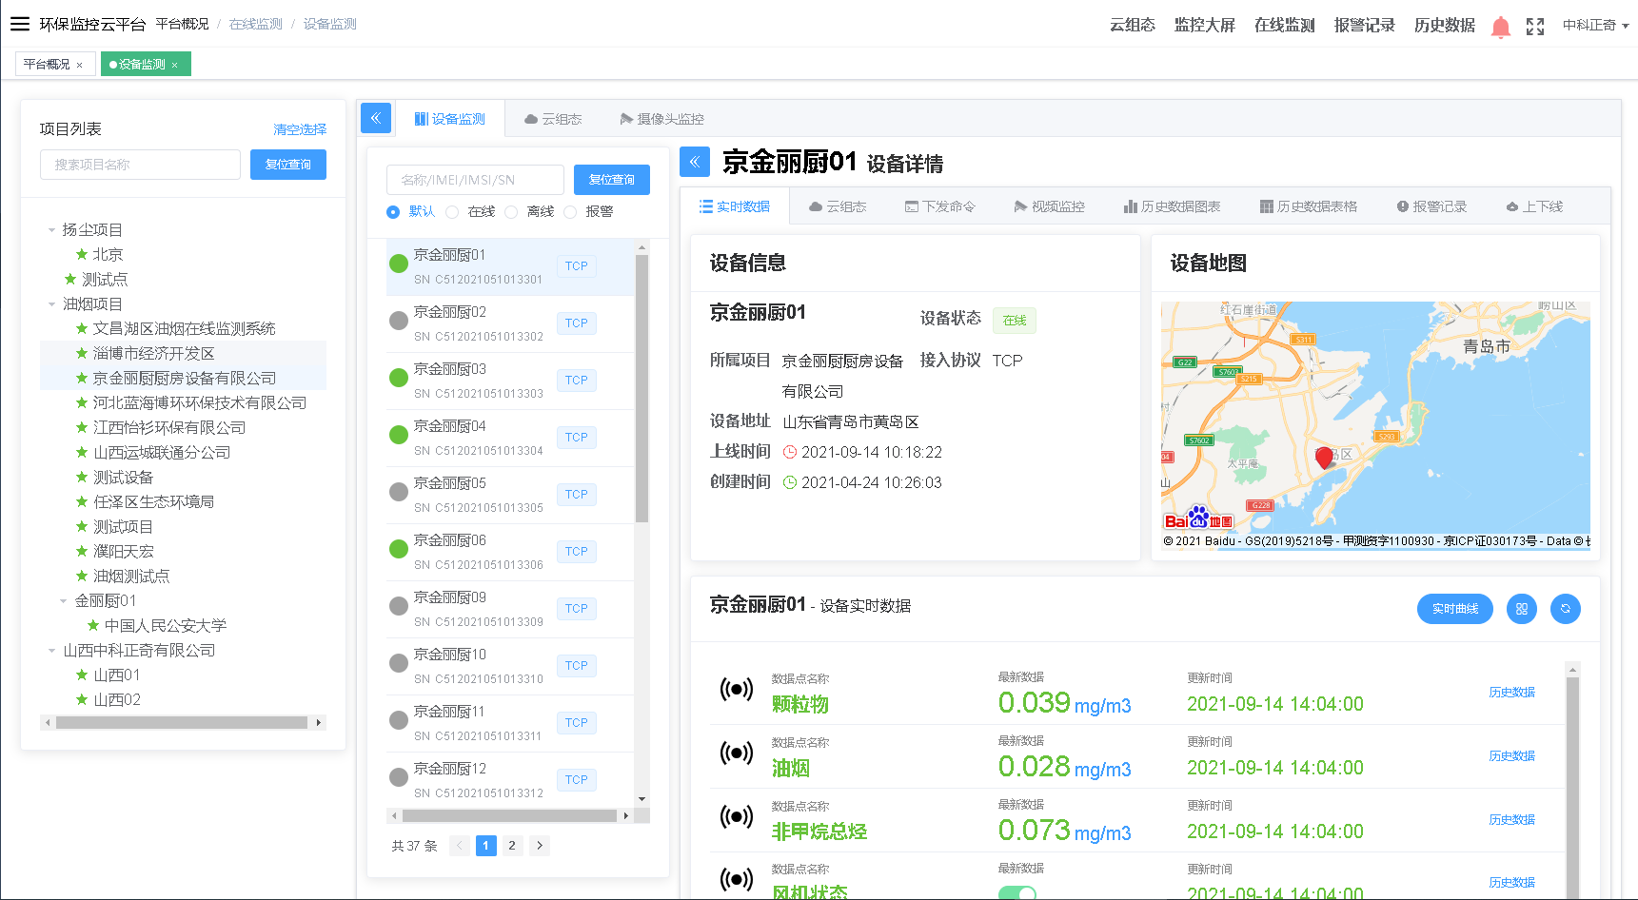Click the hamburger menu icon
This screenshot has width=1638, height=900.
19,24
